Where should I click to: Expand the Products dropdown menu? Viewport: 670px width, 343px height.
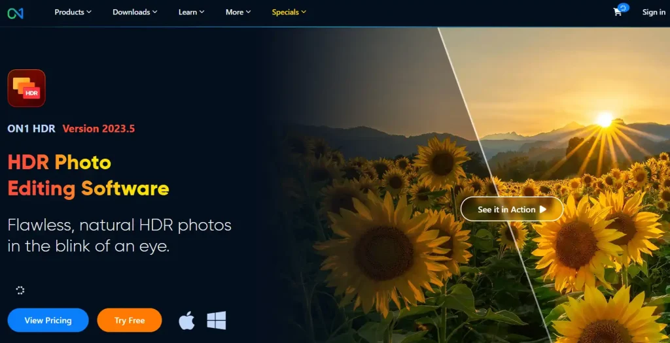tap(73, 12)
